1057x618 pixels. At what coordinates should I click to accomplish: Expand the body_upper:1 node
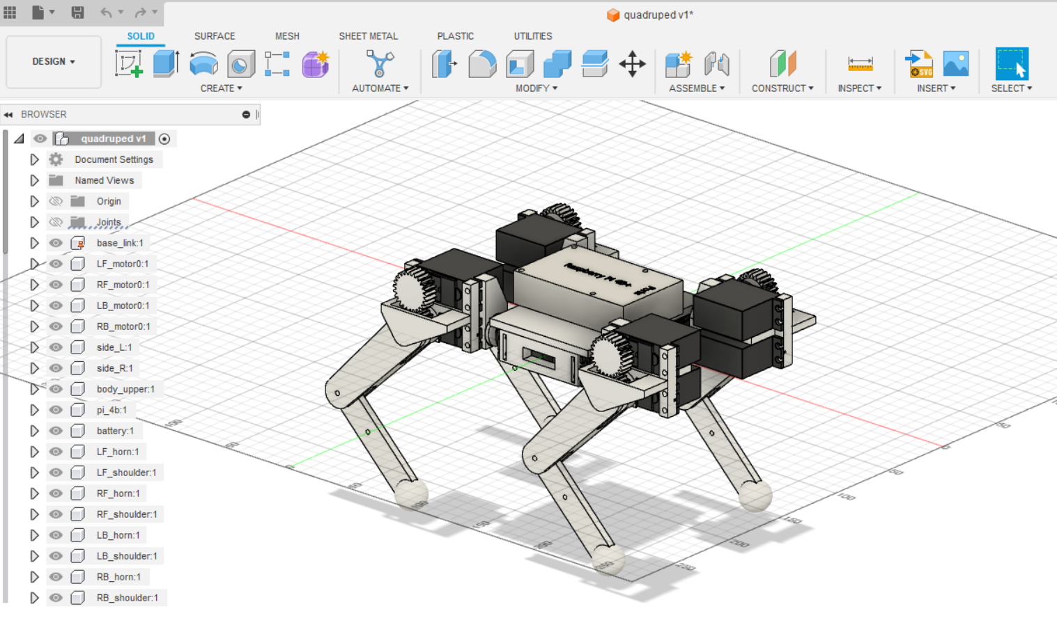(34, 389)
